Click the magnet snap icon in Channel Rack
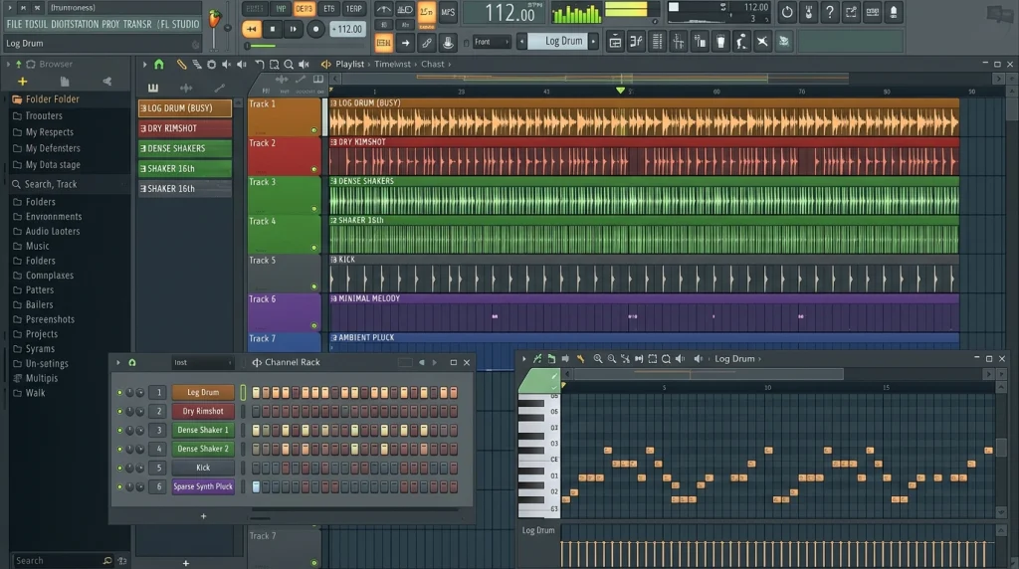1019x569 pixels. click(x=132, y=362)
